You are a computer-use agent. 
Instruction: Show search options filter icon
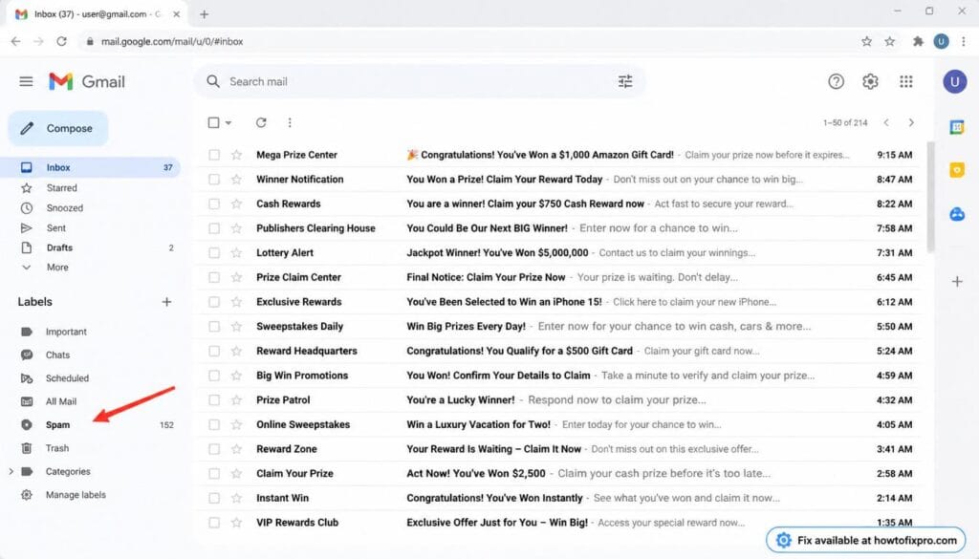pos(625,81)
